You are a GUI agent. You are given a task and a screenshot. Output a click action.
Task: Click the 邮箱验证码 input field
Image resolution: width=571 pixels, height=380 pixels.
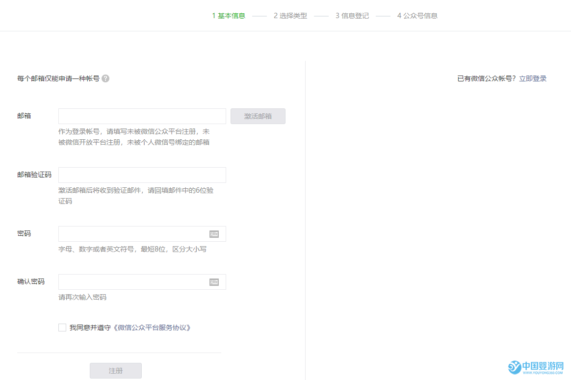tap(142, 175)
